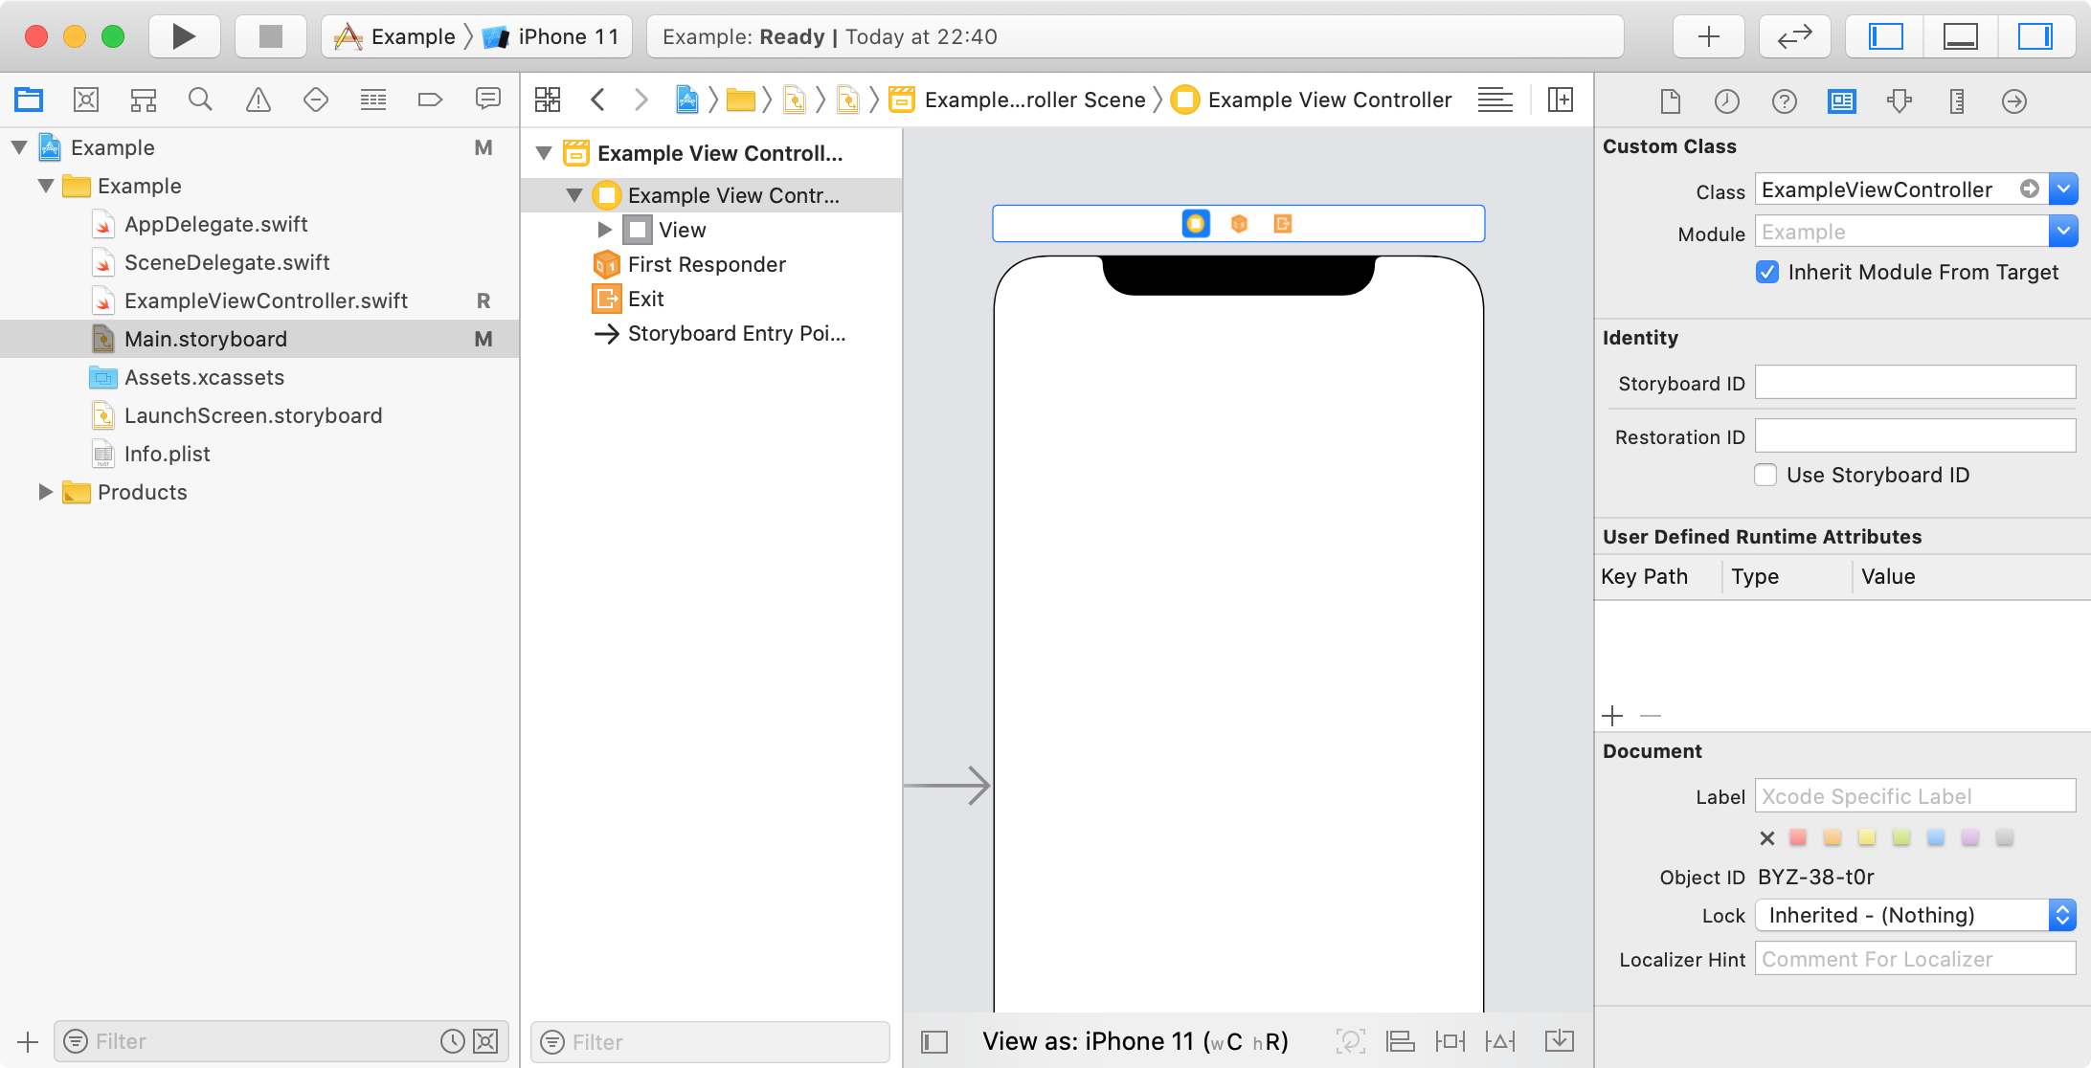The image size is (2091, 1068).
Task: Open the related items grid menu
Action: click(548, 100)
